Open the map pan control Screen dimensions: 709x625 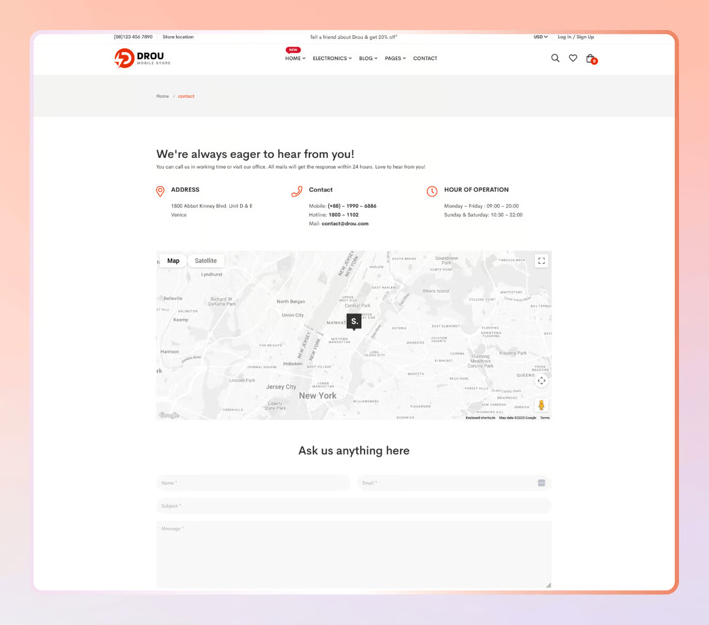(x=541, y=381)
